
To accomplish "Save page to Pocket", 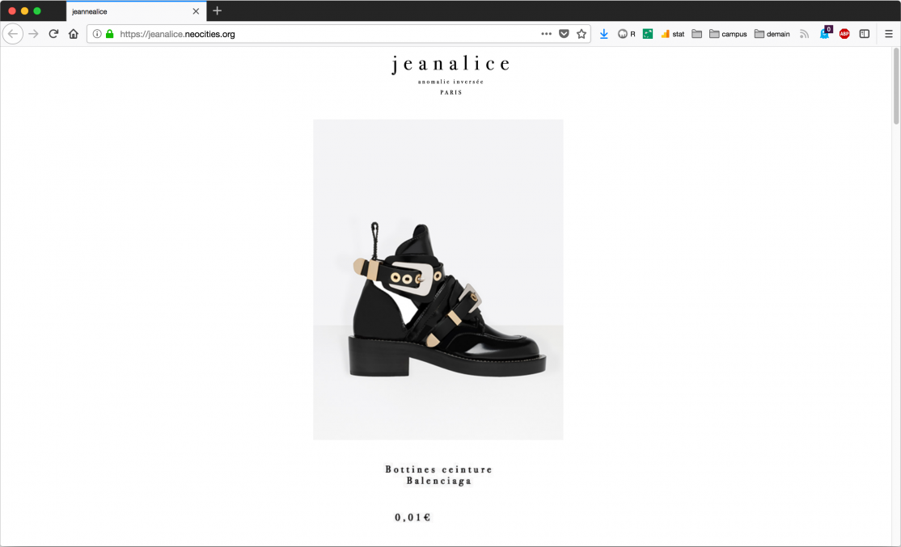I will 564,34.
